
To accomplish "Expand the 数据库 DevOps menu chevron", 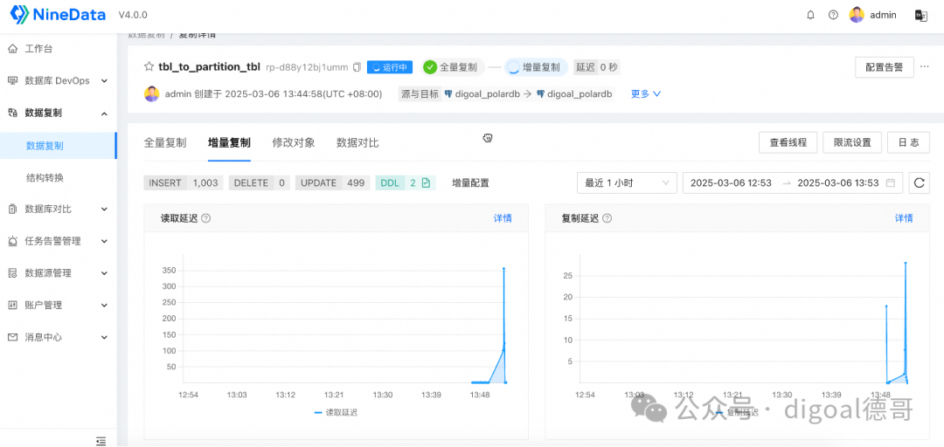I will coord(104,80).
